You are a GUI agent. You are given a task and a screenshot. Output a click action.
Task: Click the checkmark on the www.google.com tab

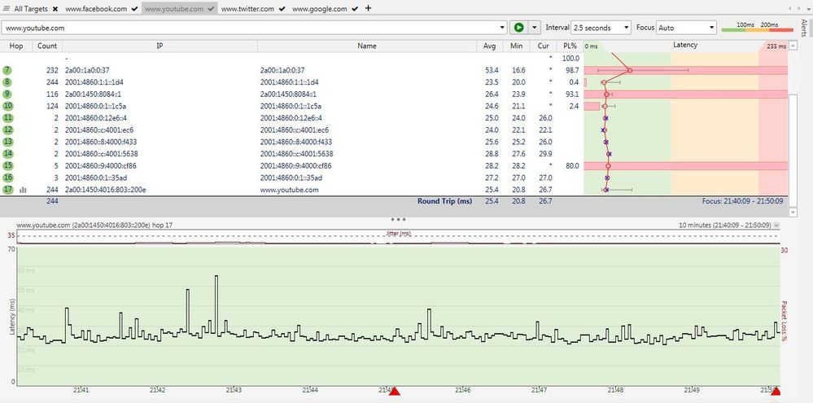tap(355, 9)
